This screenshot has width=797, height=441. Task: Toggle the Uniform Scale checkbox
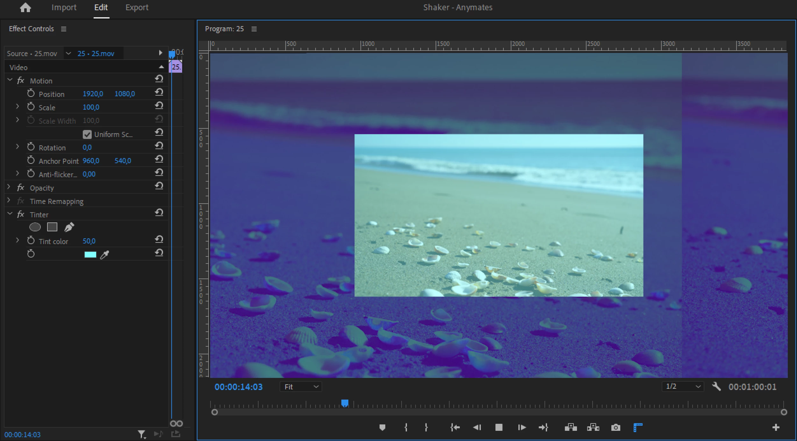[87, 134]
